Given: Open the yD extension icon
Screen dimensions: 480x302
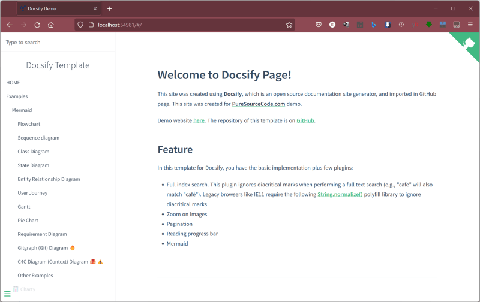Looking at the screenshot, I should tap(415, 25).
